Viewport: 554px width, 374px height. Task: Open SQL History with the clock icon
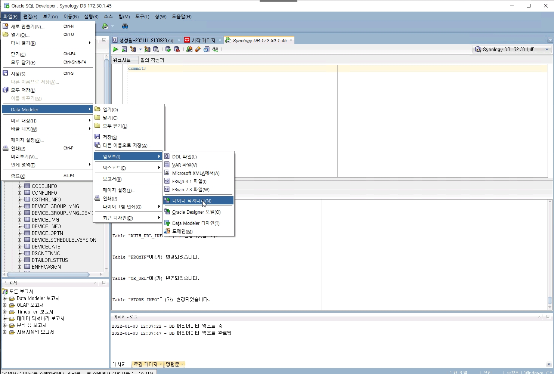[206, 49]
